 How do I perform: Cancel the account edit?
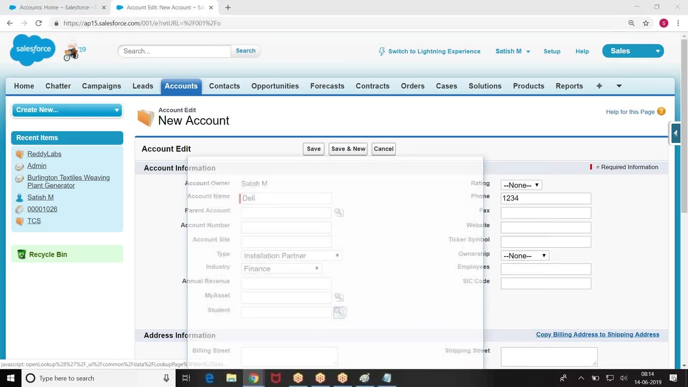(x=383, y=149)
